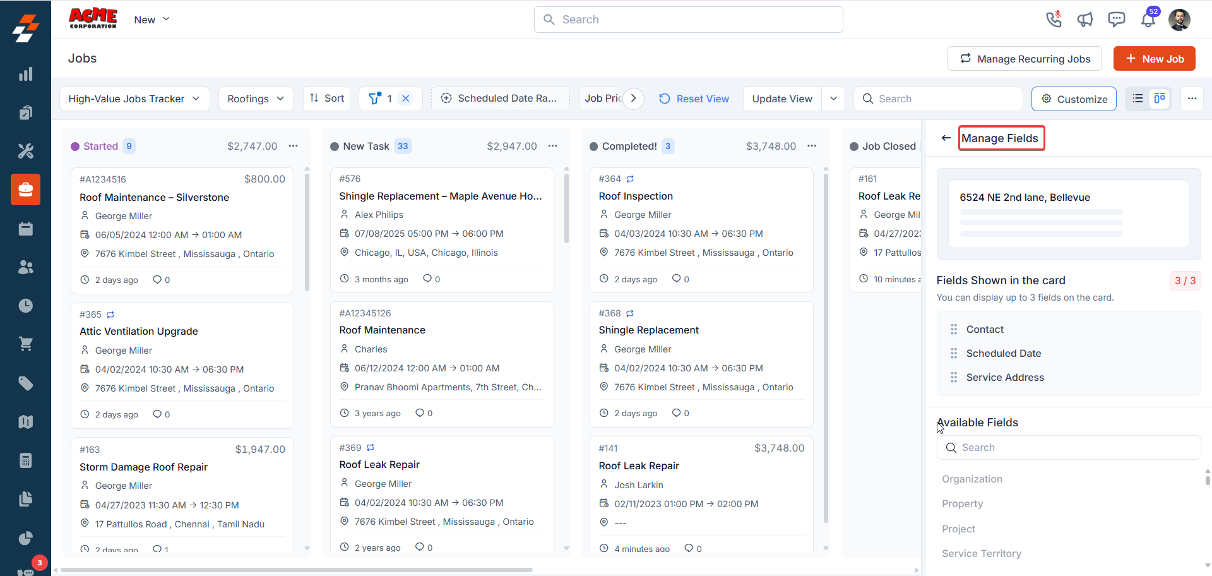Open the announcements megaphone icon

click(1085, 20)
